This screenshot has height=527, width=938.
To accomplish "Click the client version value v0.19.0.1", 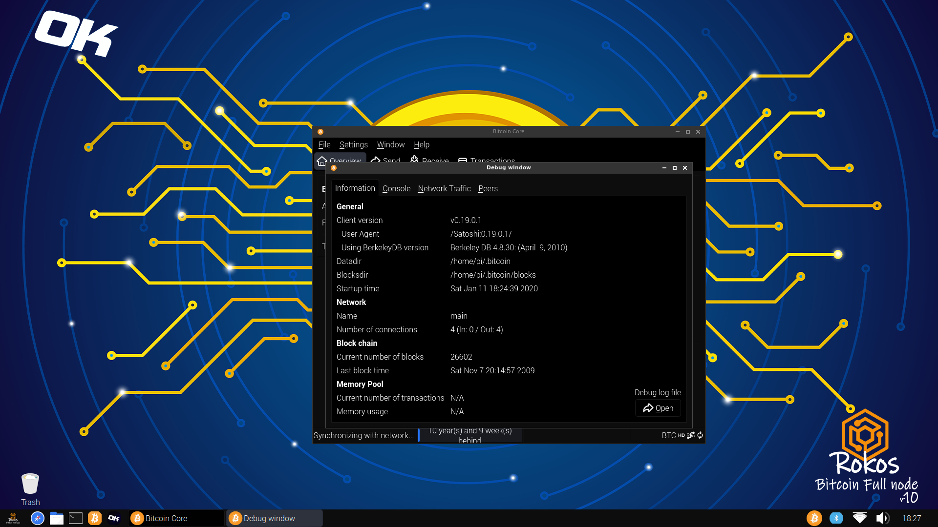I will tap(466, 221).
